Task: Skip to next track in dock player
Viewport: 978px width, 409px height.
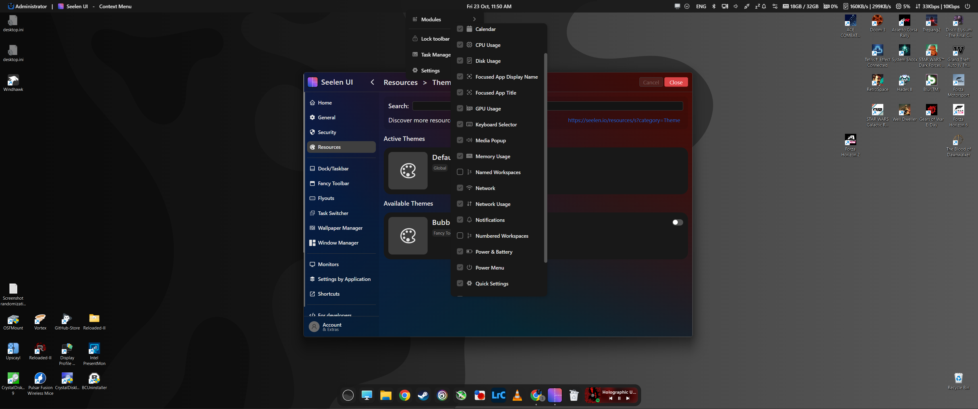Action: point(628,398)
